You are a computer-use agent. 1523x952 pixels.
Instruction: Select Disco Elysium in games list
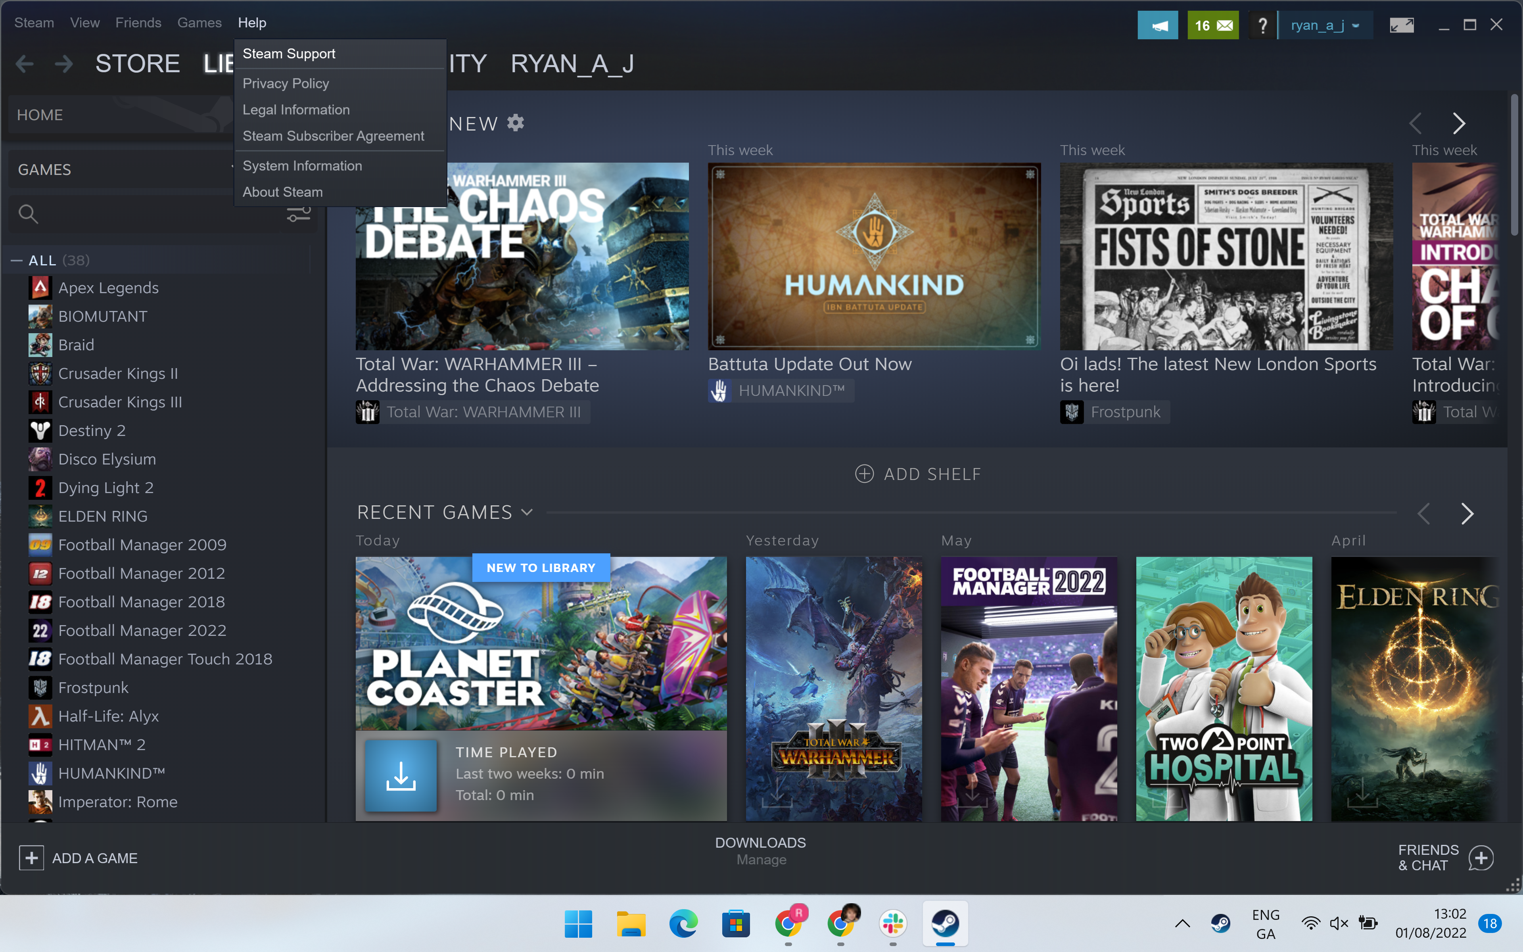[107, 459]
